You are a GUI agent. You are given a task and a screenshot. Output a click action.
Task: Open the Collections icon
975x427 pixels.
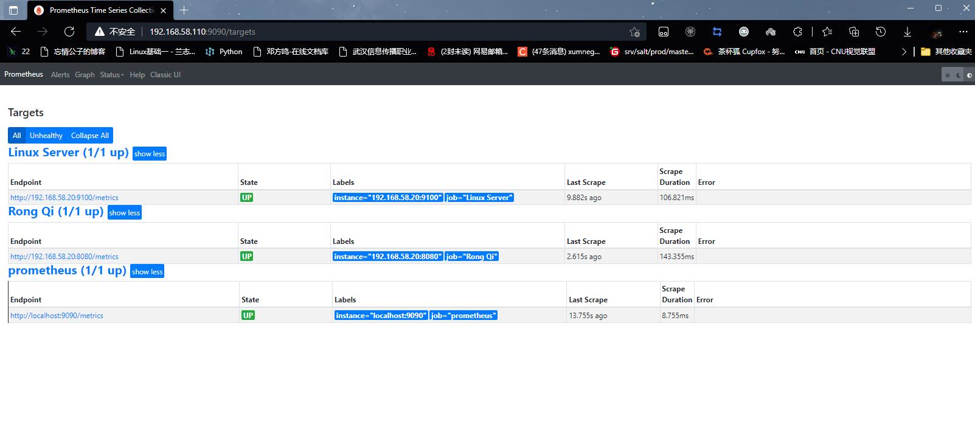(x=854, y=32)
